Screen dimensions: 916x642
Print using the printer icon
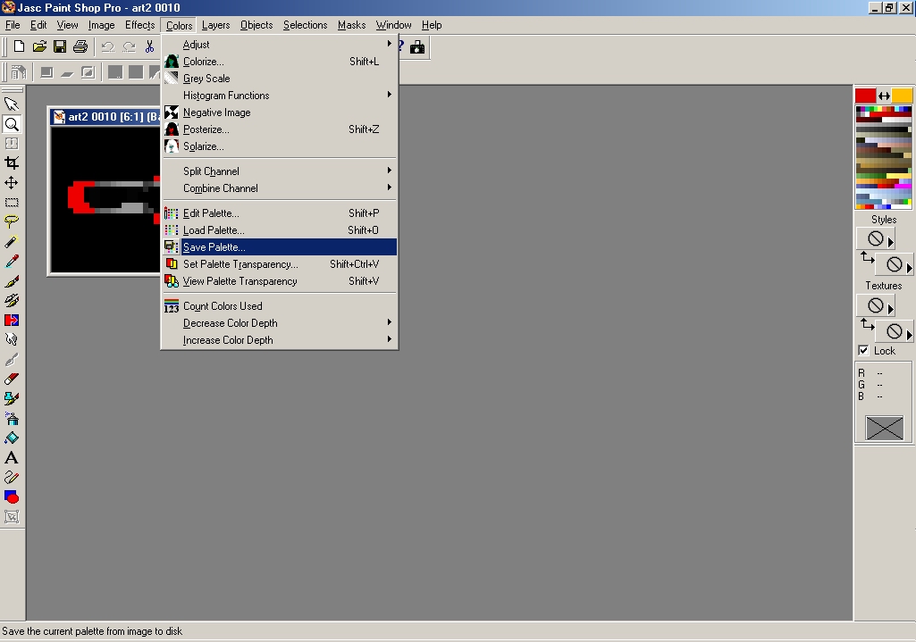pos(80,46)
